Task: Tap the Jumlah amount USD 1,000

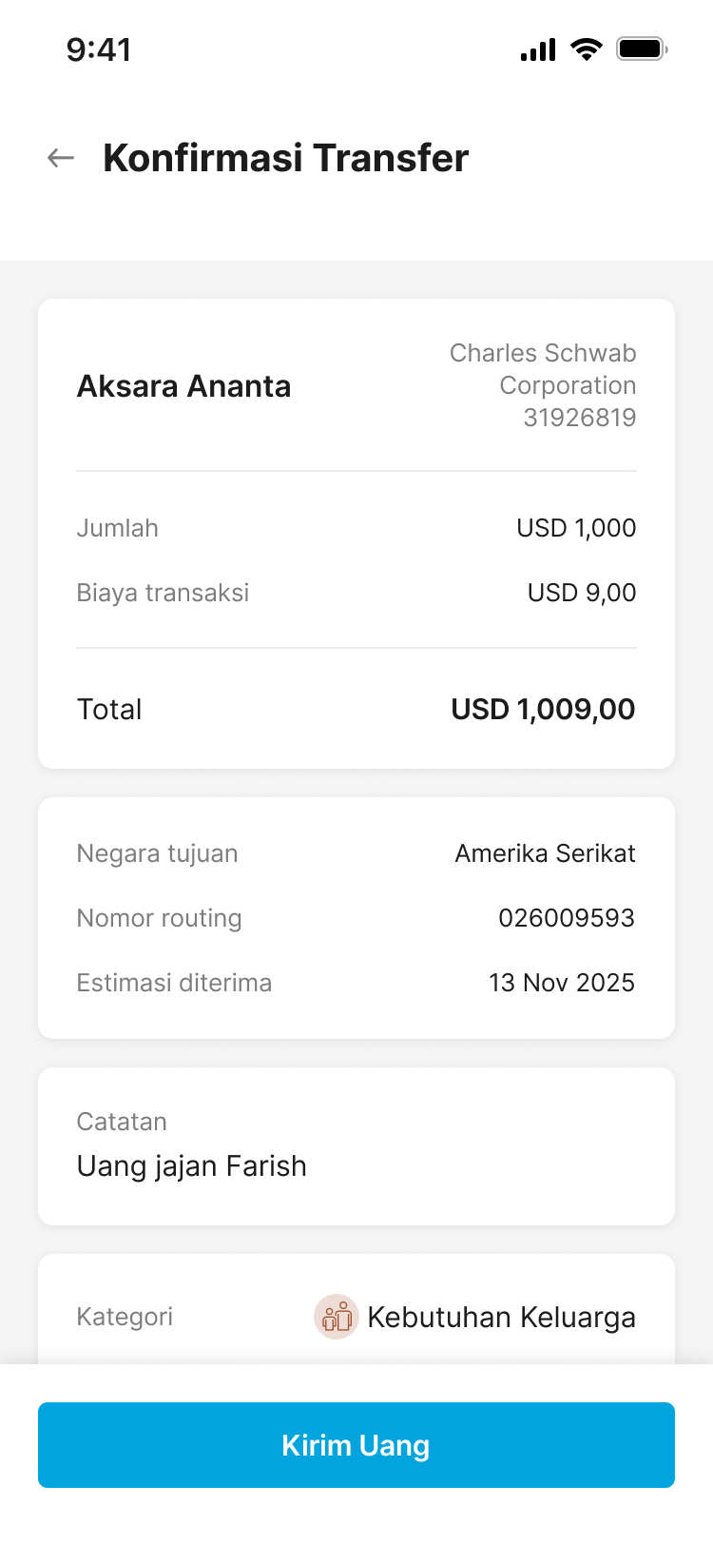Action: 576,528
